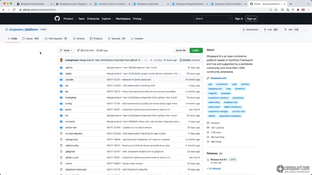
Task: Click Team in the top navigation
Action: point(81,18)
